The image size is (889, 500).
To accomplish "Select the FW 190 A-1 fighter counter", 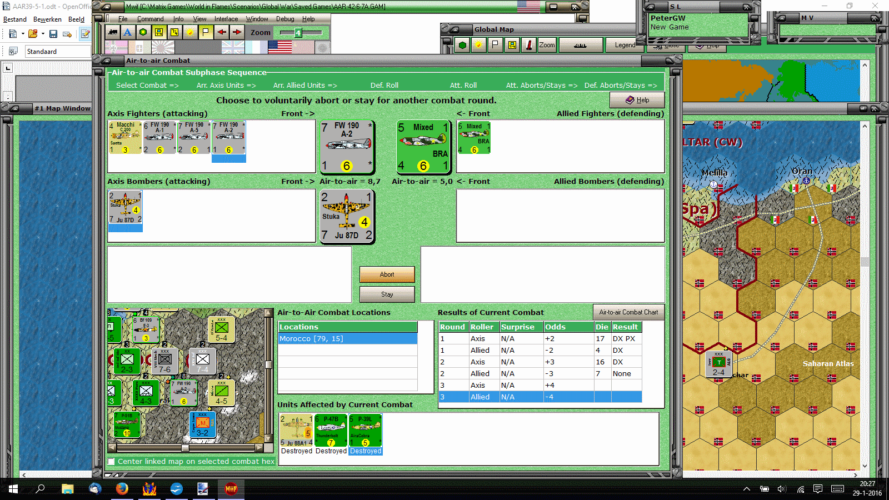I will point(160,137).
